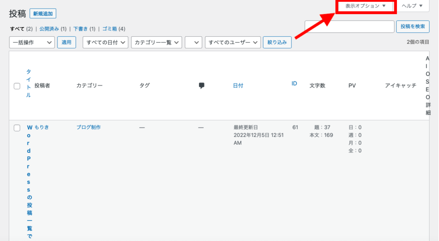This screenshot has height=241, width=439.
Task: Open the WordPressの投稿一覧 post title link
Action: 29,183
